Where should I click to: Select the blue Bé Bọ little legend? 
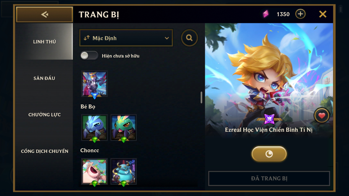94,128
